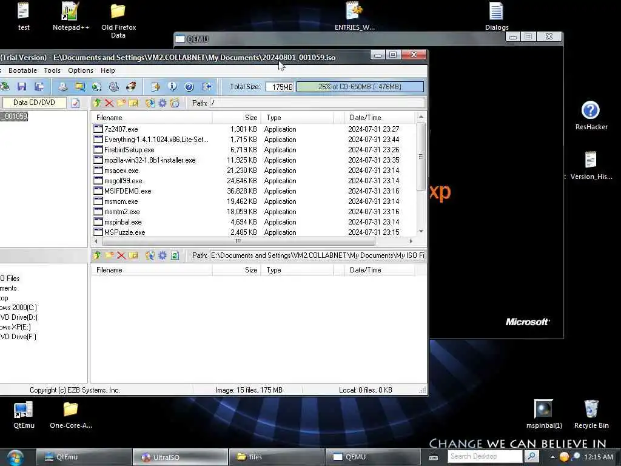Viewport: 621px width, 466px height.
Task: Click red X delete icon in local pane
Action: point(121,255)
